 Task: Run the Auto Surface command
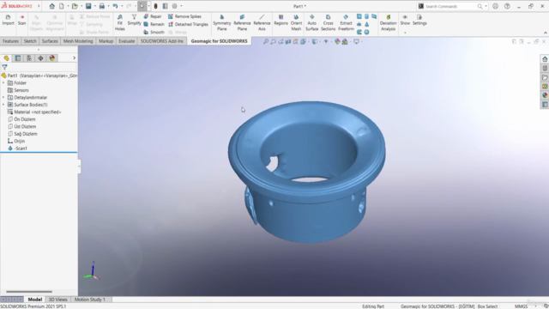pyautogui.click(x=311, y=23)
